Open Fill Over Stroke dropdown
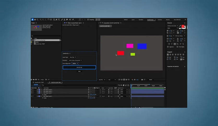The image size is (218, 126). pyautogui.click(x=180, y=36)
